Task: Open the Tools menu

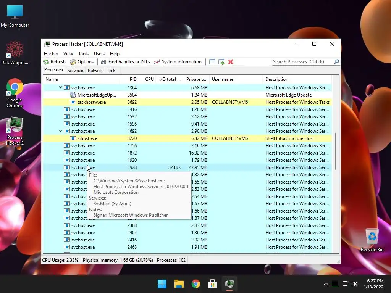Action: [x=83, y=53]
